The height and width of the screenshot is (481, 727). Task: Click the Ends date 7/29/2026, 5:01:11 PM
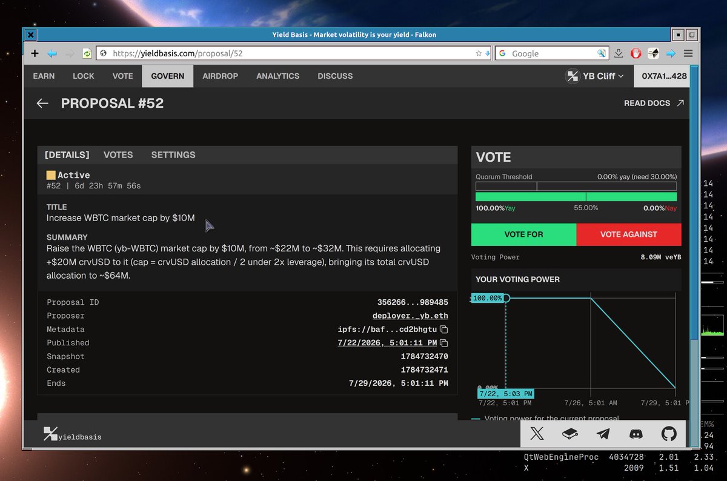pos(399,383)
